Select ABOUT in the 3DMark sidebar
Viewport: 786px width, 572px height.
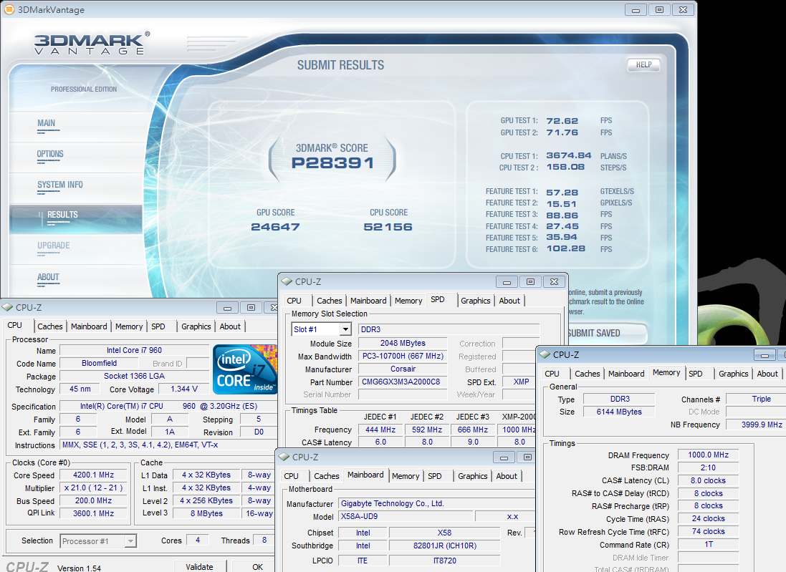pos(48,277)
